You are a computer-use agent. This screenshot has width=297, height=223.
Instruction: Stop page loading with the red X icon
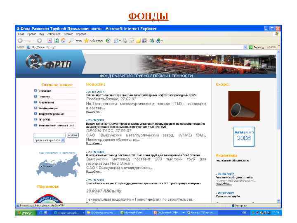click(49, 40)
